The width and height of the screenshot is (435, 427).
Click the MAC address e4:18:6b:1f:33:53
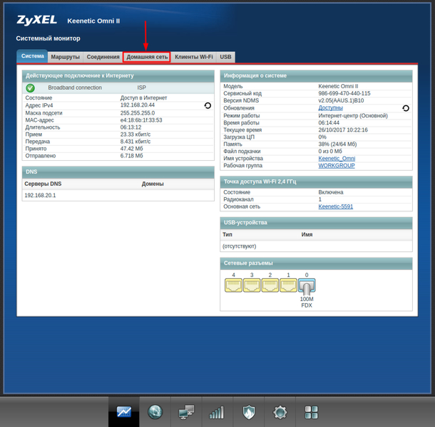[x=141, y=120]
